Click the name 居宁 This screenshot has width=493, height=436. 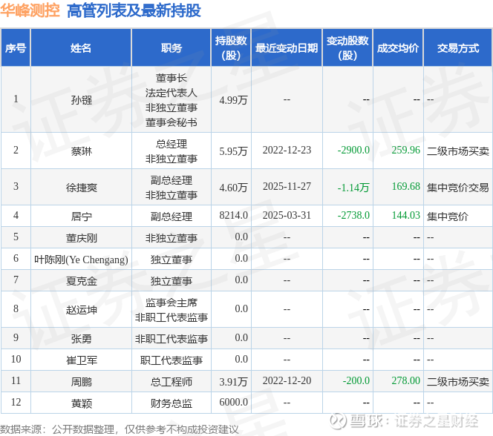coord(81,217)
